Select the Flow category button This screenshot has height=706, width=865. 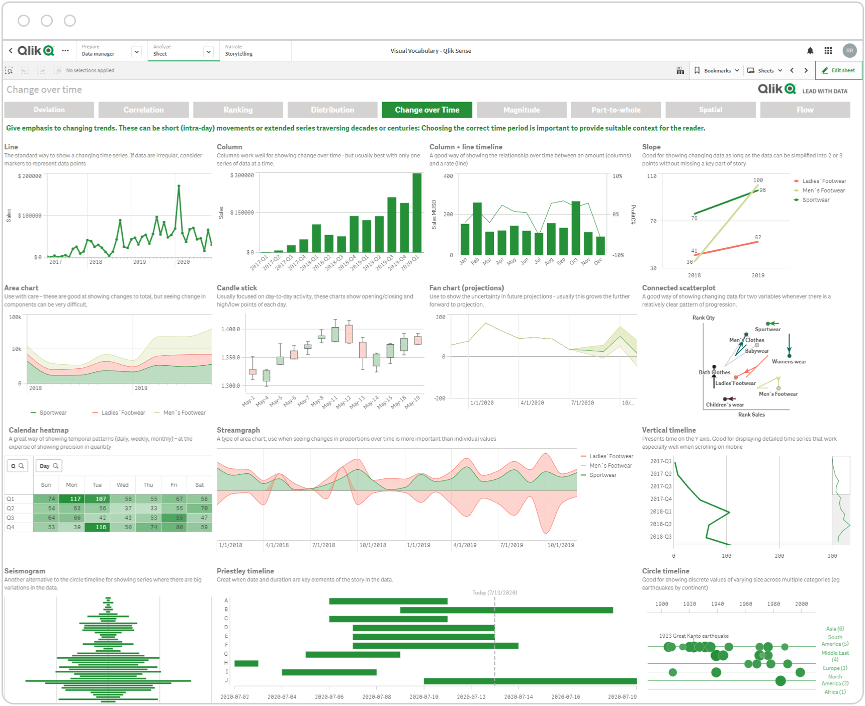click(x=805, y=110)
